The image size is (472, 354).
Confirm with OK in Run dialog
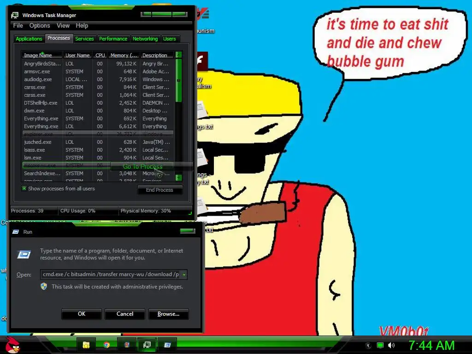coord(82,314)
